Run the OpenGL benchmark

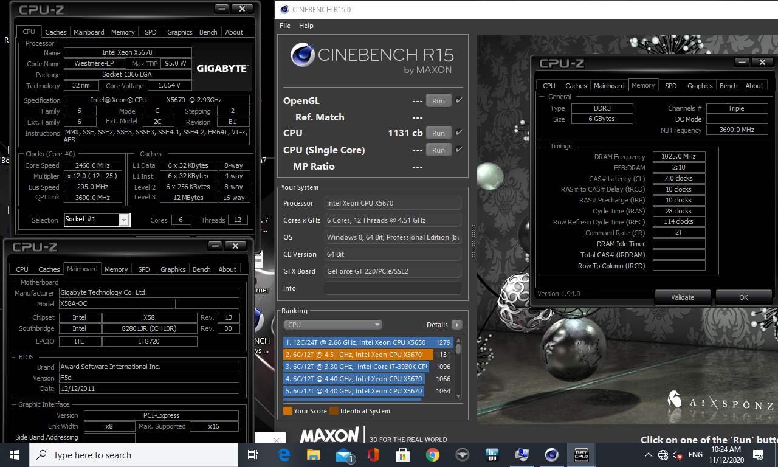coord(438,101)
